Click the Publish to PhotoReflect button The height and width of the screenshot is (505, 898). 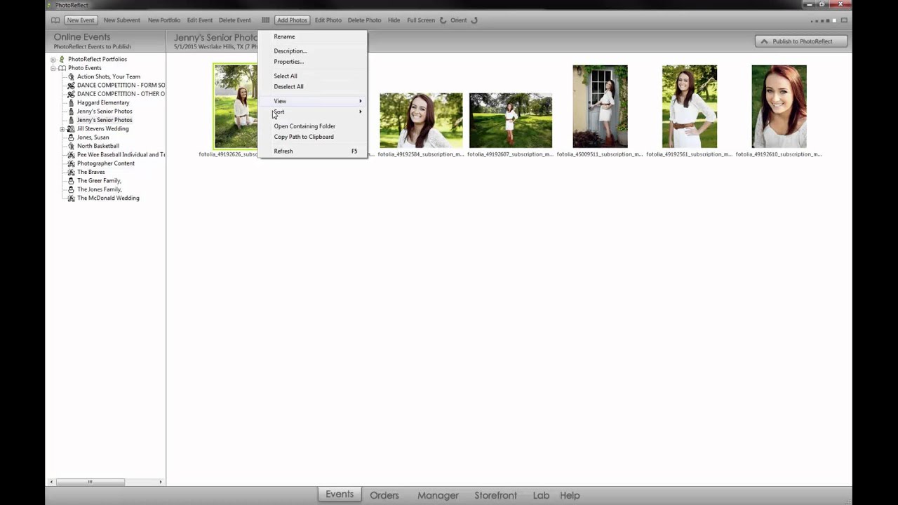pyautogui.click(x=802, y=41)
